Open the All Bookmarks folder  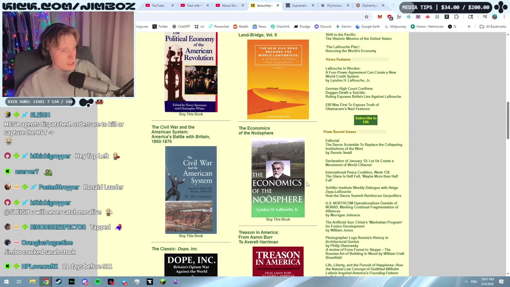point(492,27)
